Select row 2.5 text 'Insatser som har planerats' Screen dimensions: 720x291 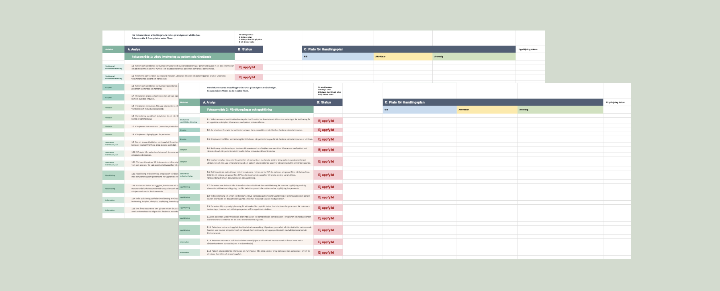click(259, 161)
